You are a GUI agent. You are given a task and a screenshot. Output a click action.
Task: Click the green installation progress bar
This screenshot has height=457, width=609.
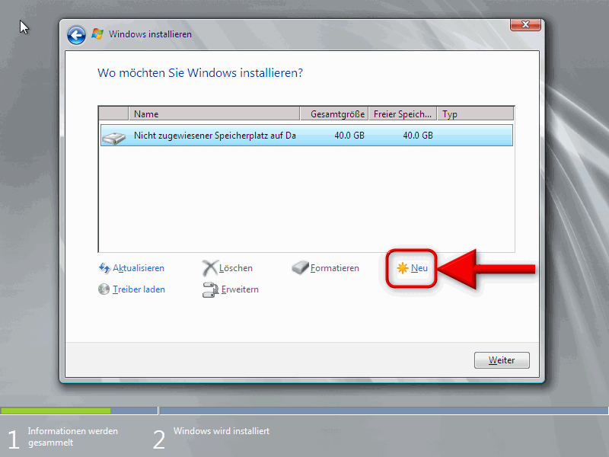[x=78, y=411]
